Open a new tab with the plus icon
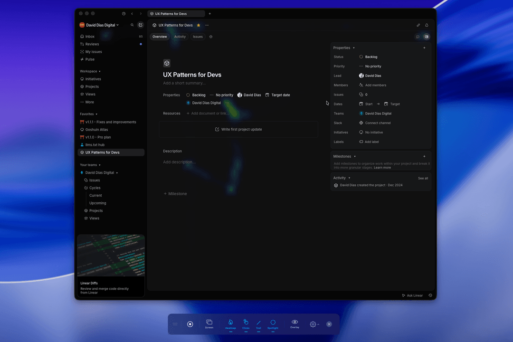 tap(210, 14)
